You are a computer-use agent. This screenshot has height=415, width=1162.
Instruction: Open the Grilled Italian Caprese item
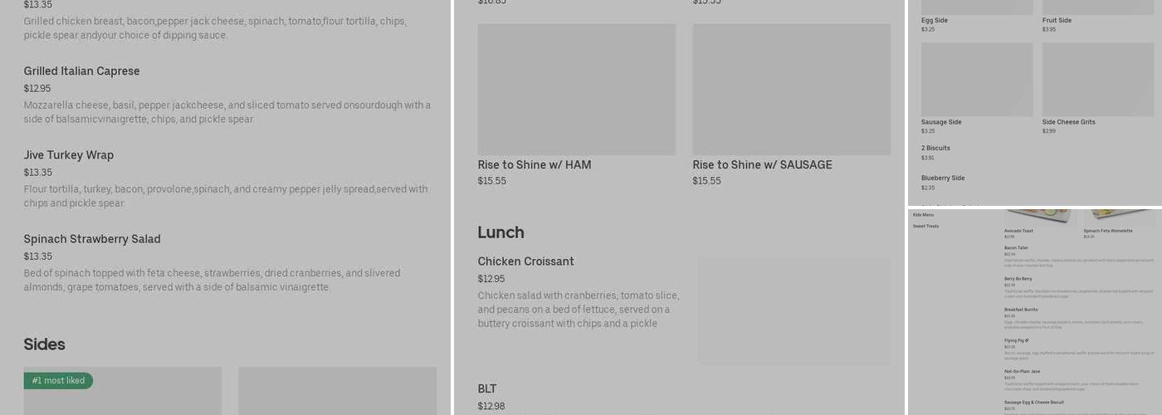point(81,71)
